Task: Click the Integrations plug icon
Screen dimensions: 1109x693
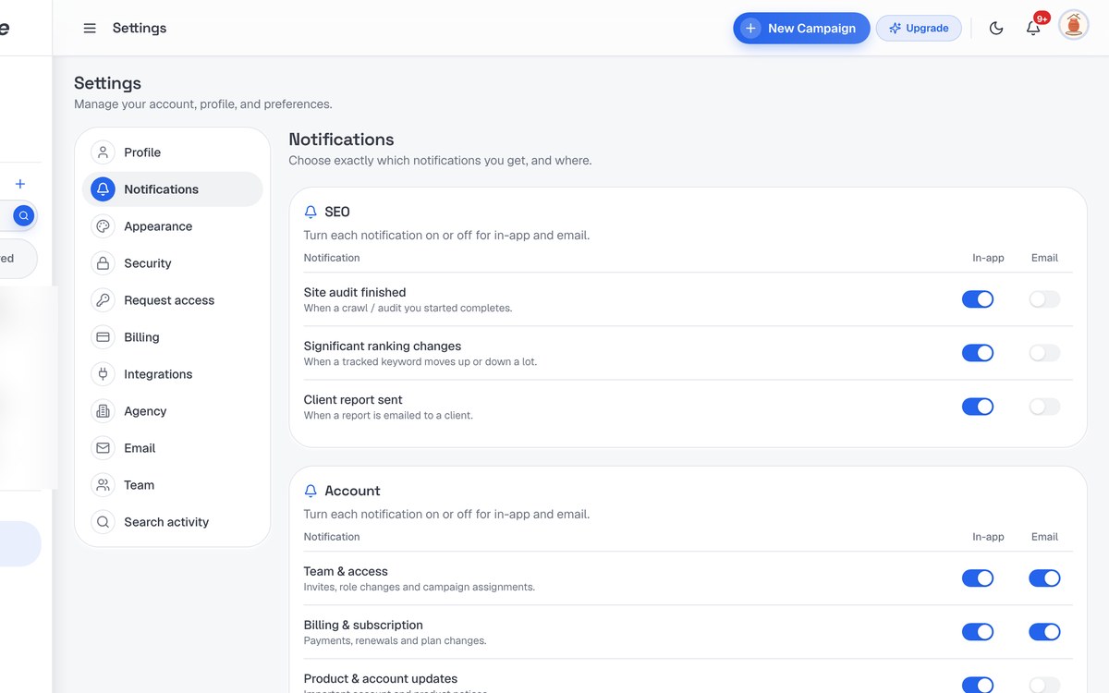Action: [x=103, y=374]
